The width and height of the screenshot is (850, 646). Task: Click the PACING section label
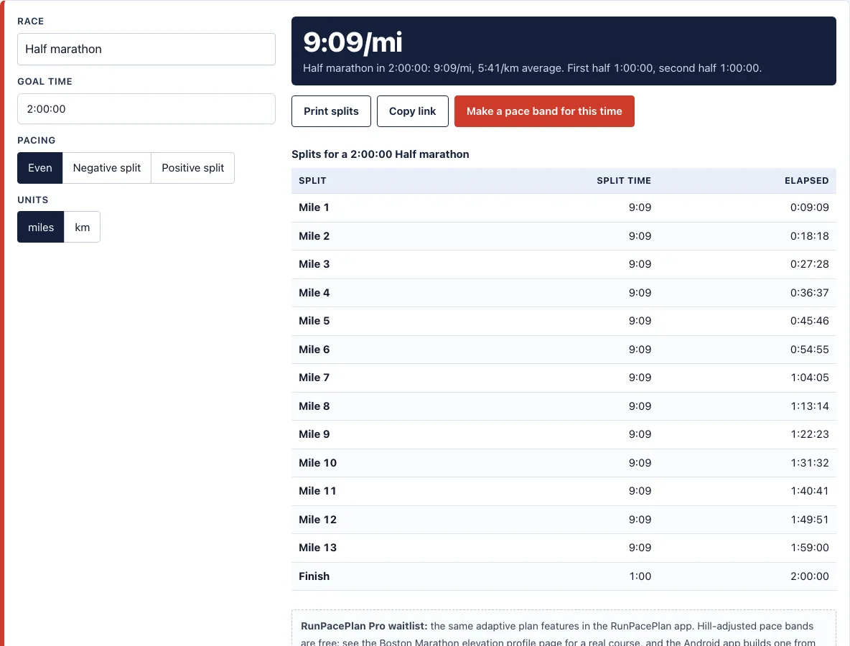coord(37,141)
